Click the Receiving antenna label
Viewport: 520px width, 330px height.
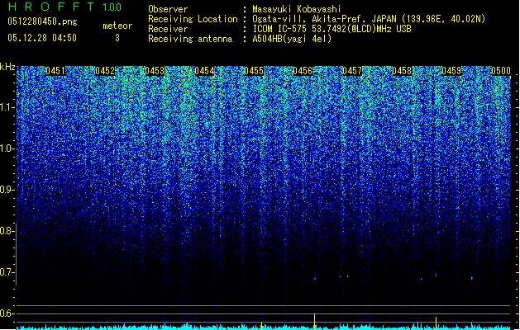click(x=190, y=39)
